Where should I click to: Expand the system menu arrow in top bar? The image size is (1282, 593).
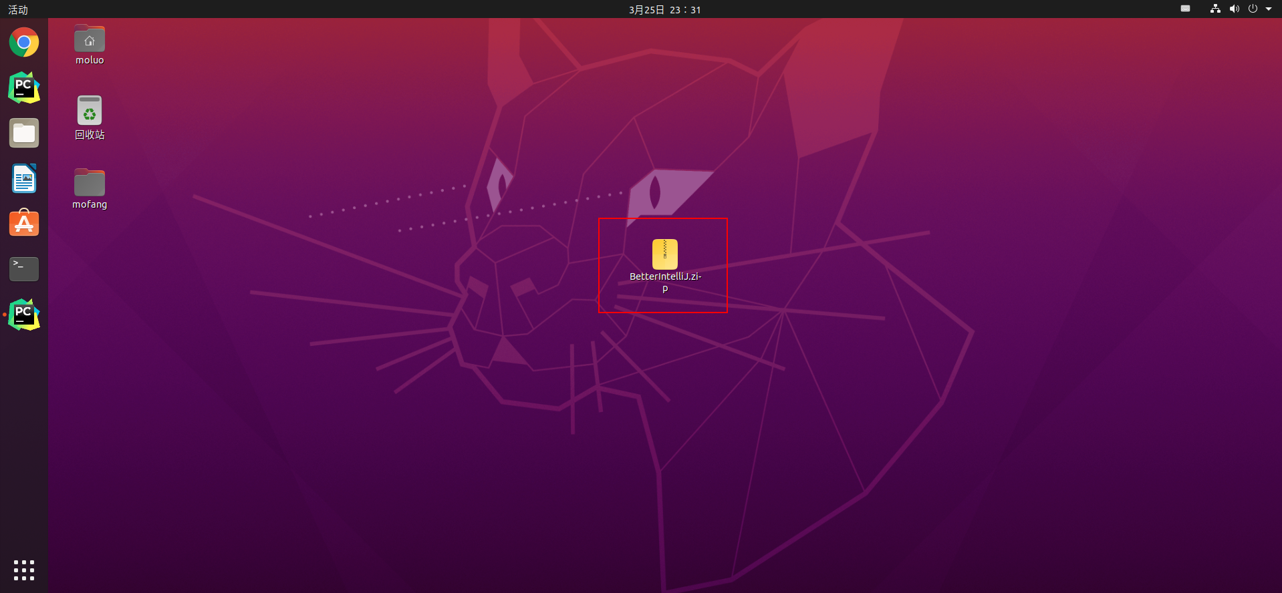1269,9
